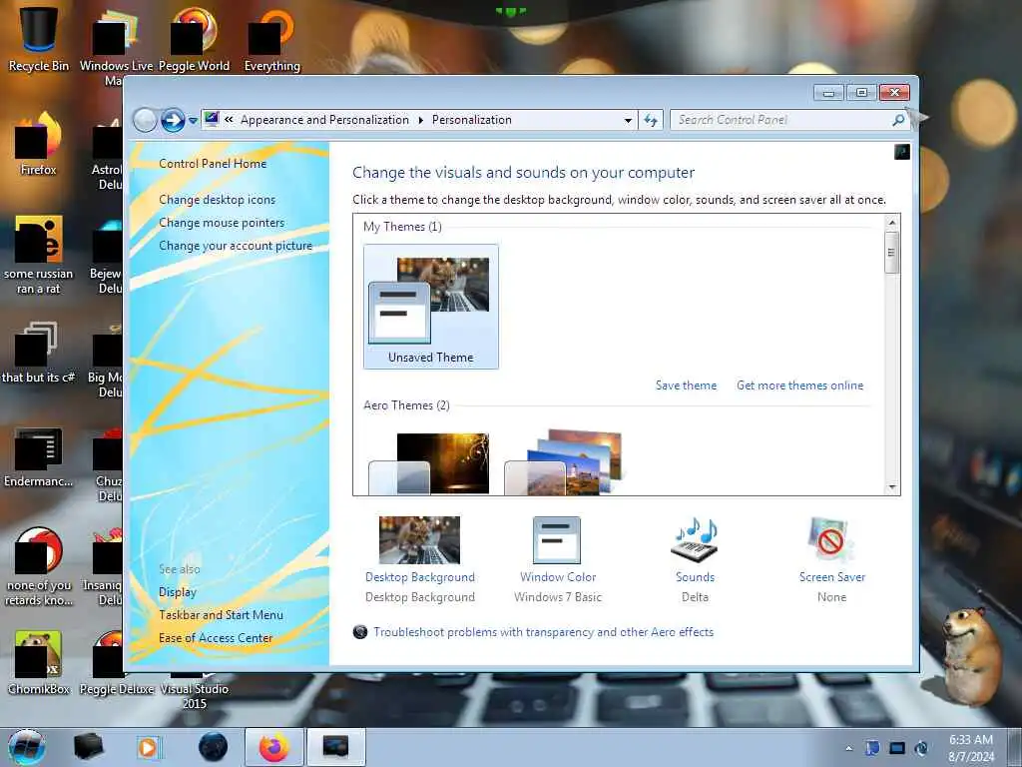Open recent pages dropdown arrow
This screenshot has height=767, width=1022.
pos(193,121)
